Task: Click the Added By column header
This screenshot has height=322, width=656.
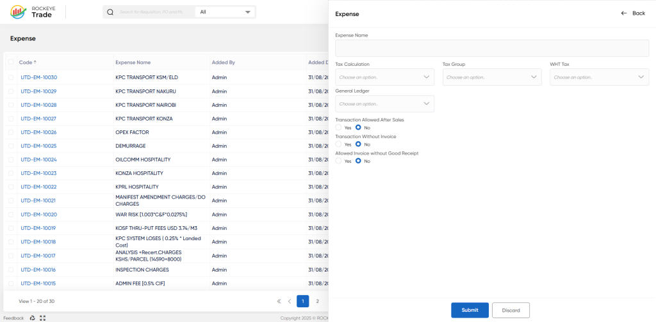Action: [224, 62]
